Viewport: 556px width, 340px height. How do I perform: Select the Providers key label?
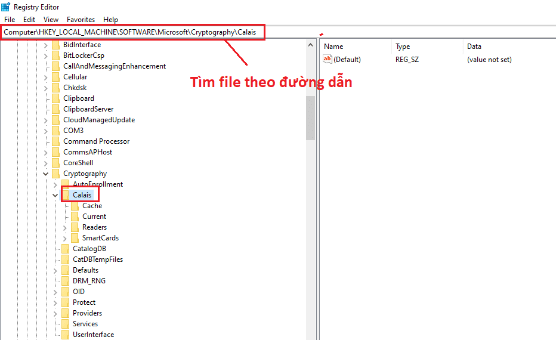coord(87,313)
